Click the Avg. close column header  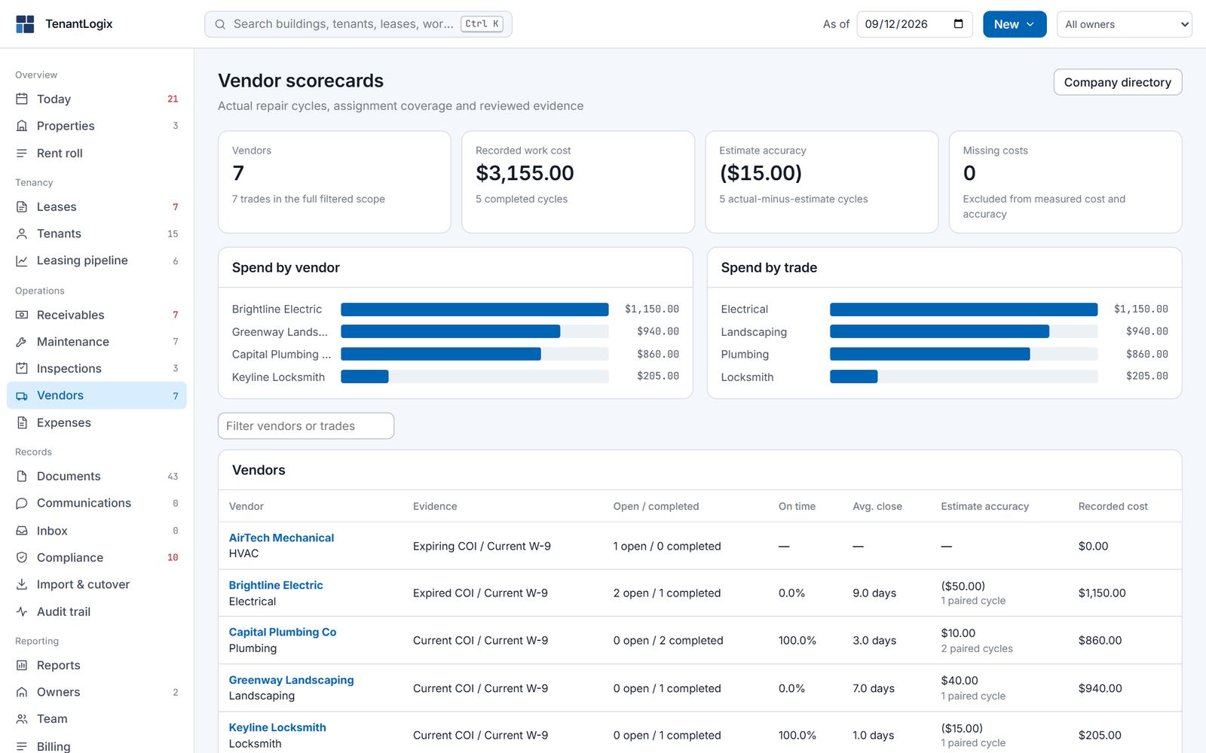[877, 506]
